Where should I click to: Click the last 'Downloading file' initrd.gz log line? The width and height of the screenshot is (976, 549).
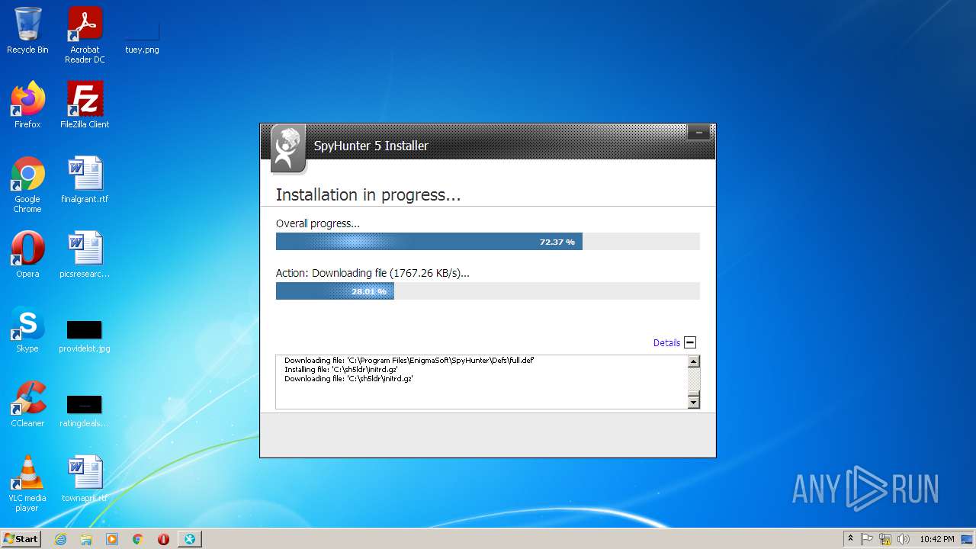click(348, 378)
